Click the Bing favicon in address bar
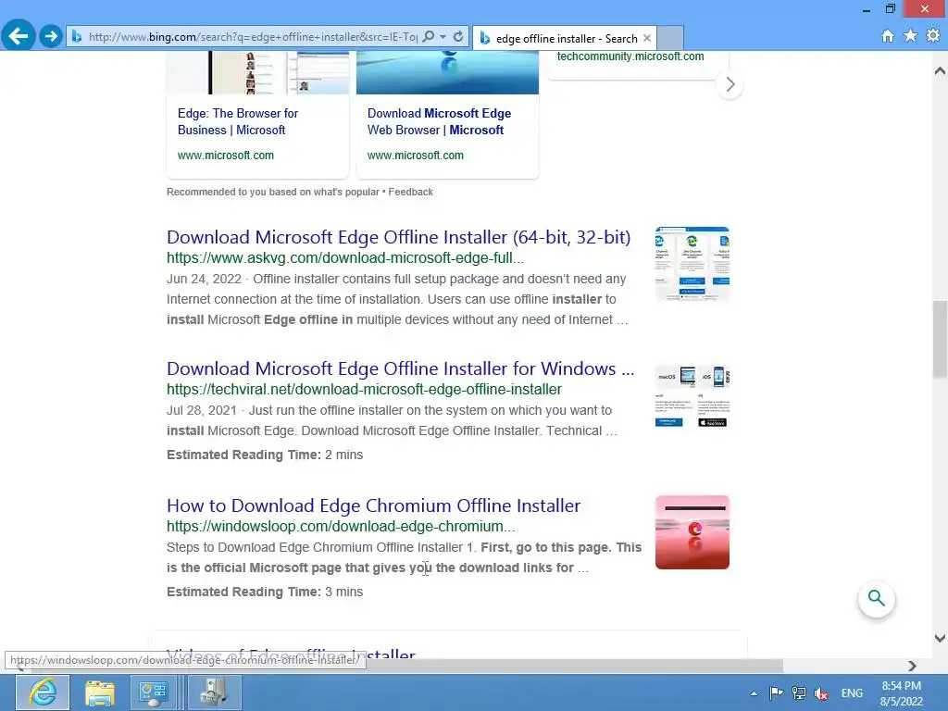Screen dimensions: 948x711 click(77, 37)
